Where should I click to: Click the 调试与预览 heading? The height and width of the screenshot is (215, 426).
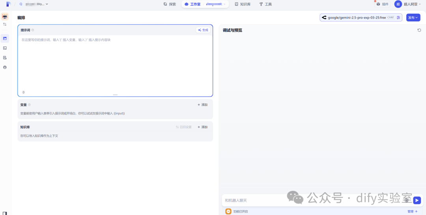(232, 30)
